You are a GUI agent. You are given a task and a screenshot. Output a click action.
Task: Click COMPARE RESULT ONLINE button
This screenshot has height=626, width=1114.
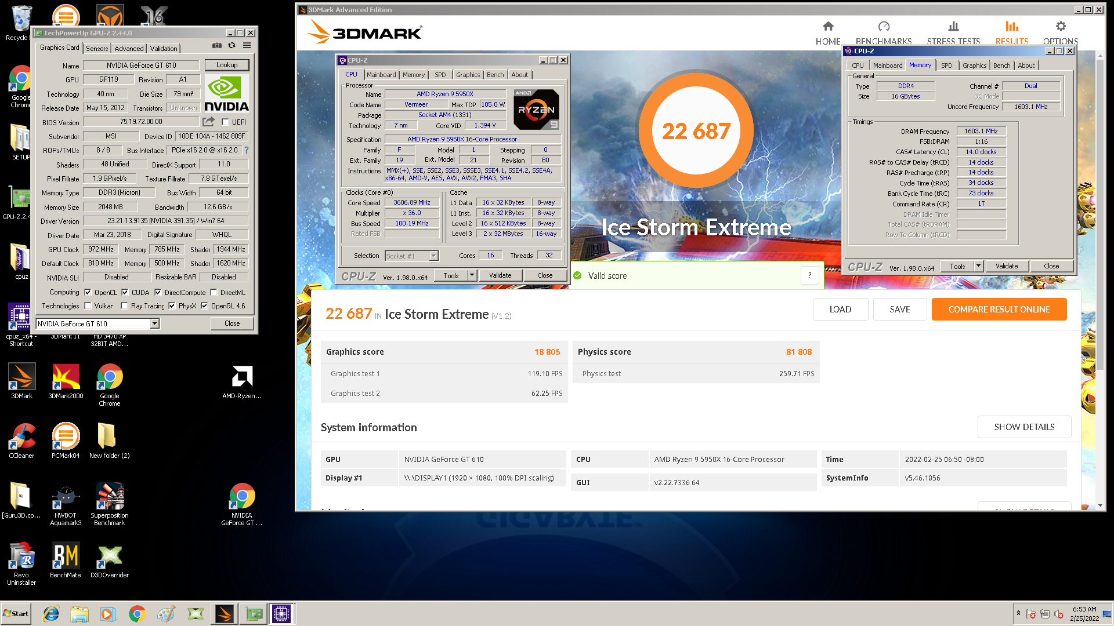click(x=999, y=310)
